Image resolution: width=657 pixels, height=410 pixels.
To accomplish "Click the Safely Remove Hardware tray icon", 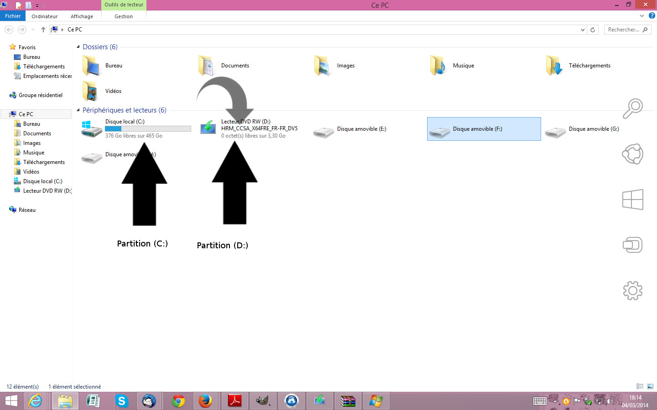I will tap(588, 401).
